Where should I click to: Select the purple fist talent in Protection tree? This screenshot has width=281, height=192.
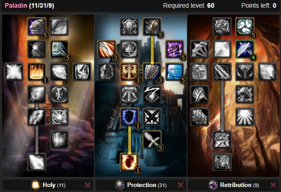tap(175, 49)
